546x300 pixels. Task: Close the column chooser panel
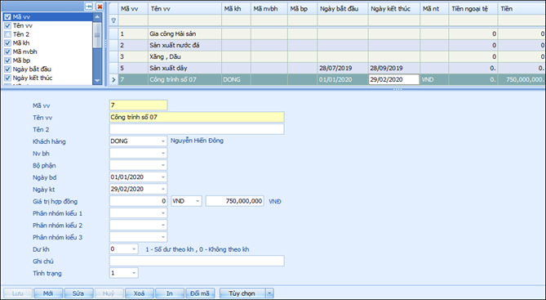point(100,7)
